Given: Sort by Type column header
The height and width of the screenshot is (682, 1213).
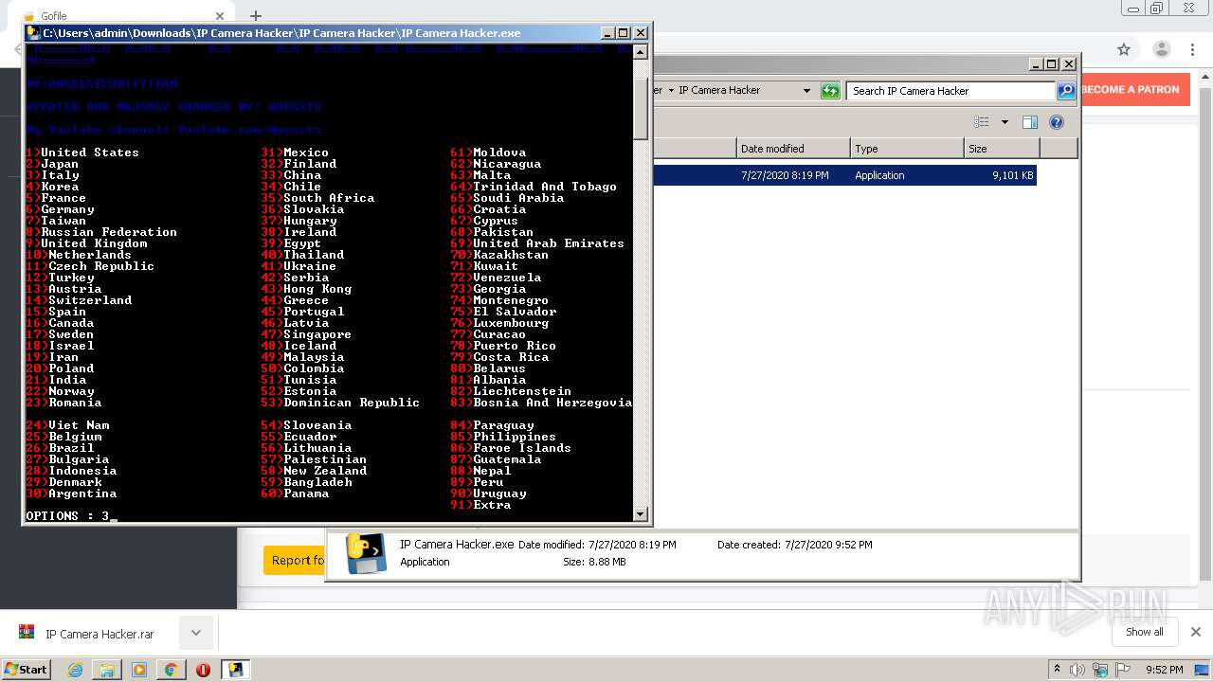Looking at the screenshot, I should pos(907,149).
